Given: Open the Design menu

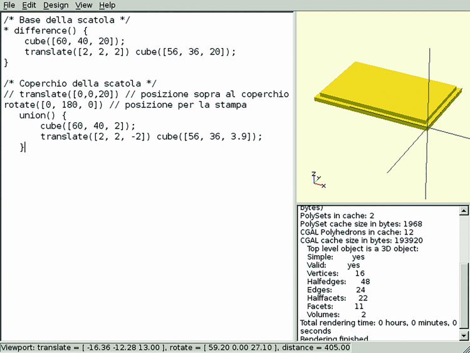Looking at the screenshot, I should point(56,5).
